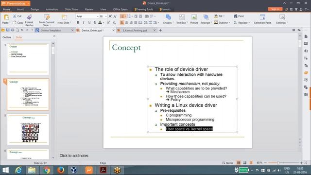Open a file with folder icon
The image size is (311, 175).
3,30
